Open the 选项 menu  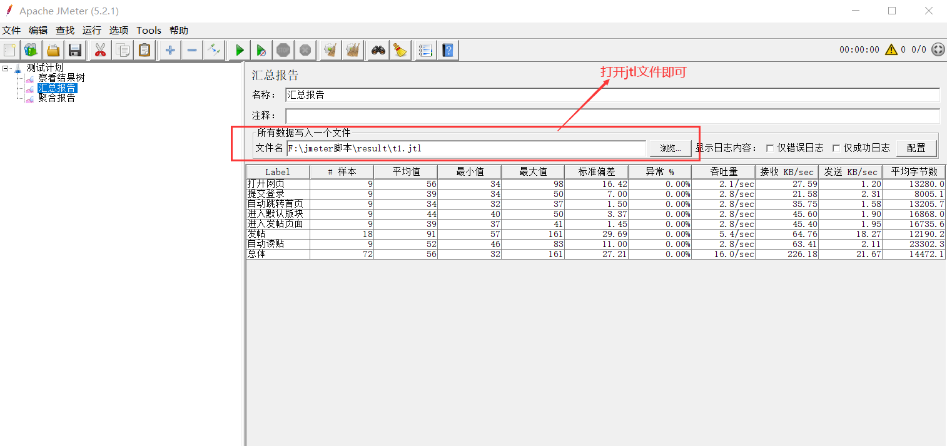click(x=119, y=30)
